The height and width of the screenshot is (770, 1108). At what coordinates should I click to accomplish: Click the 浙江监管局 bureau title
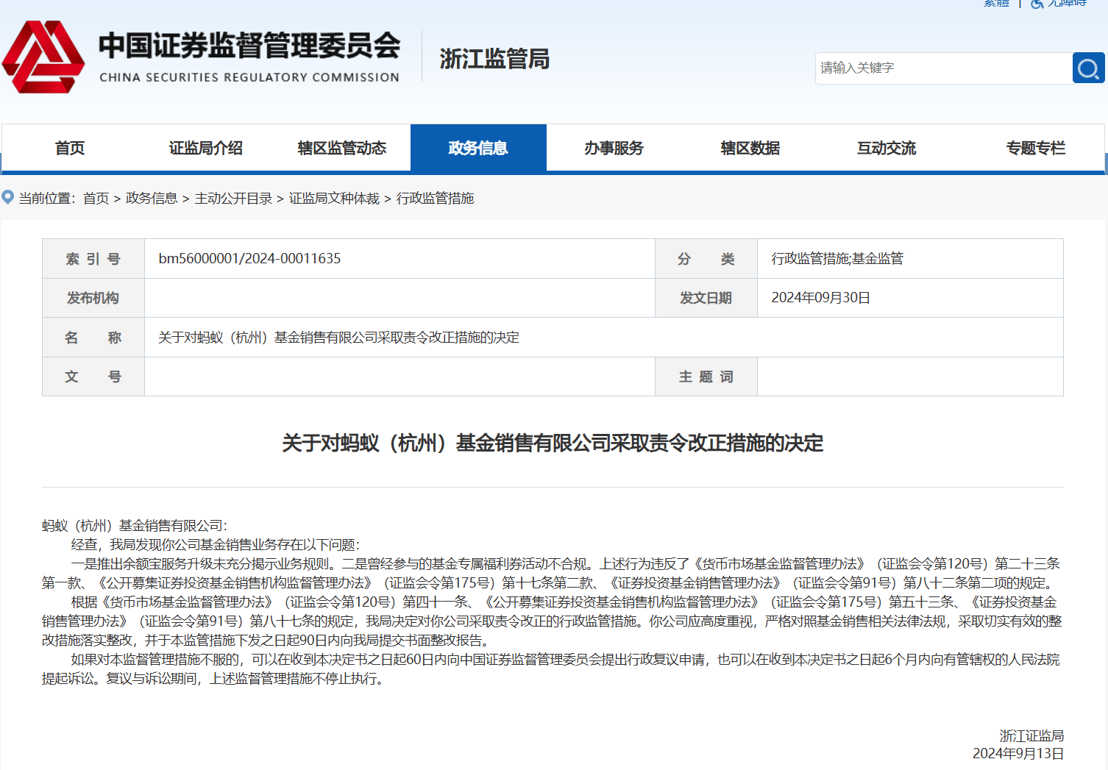point(494,59)
